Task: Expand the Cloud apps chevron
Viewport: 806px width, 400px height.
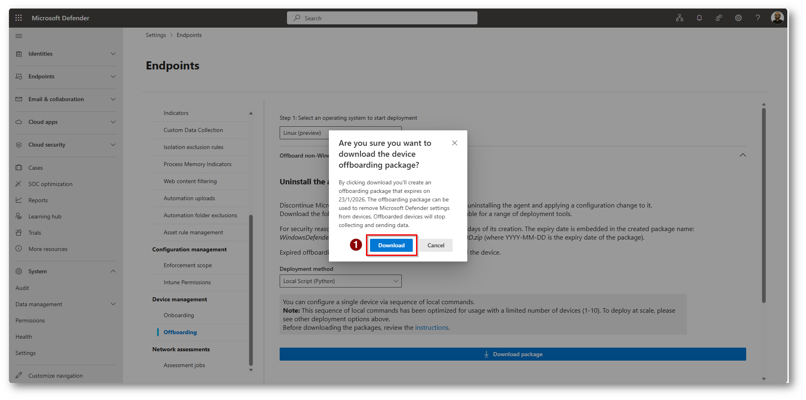Action: 113,122
